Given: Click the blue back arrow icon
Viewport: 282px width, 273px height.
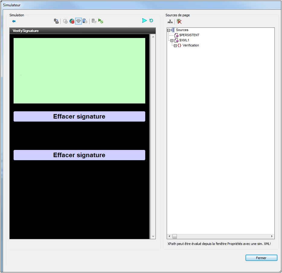Looking at the screenshot, I should pos(14,21).
